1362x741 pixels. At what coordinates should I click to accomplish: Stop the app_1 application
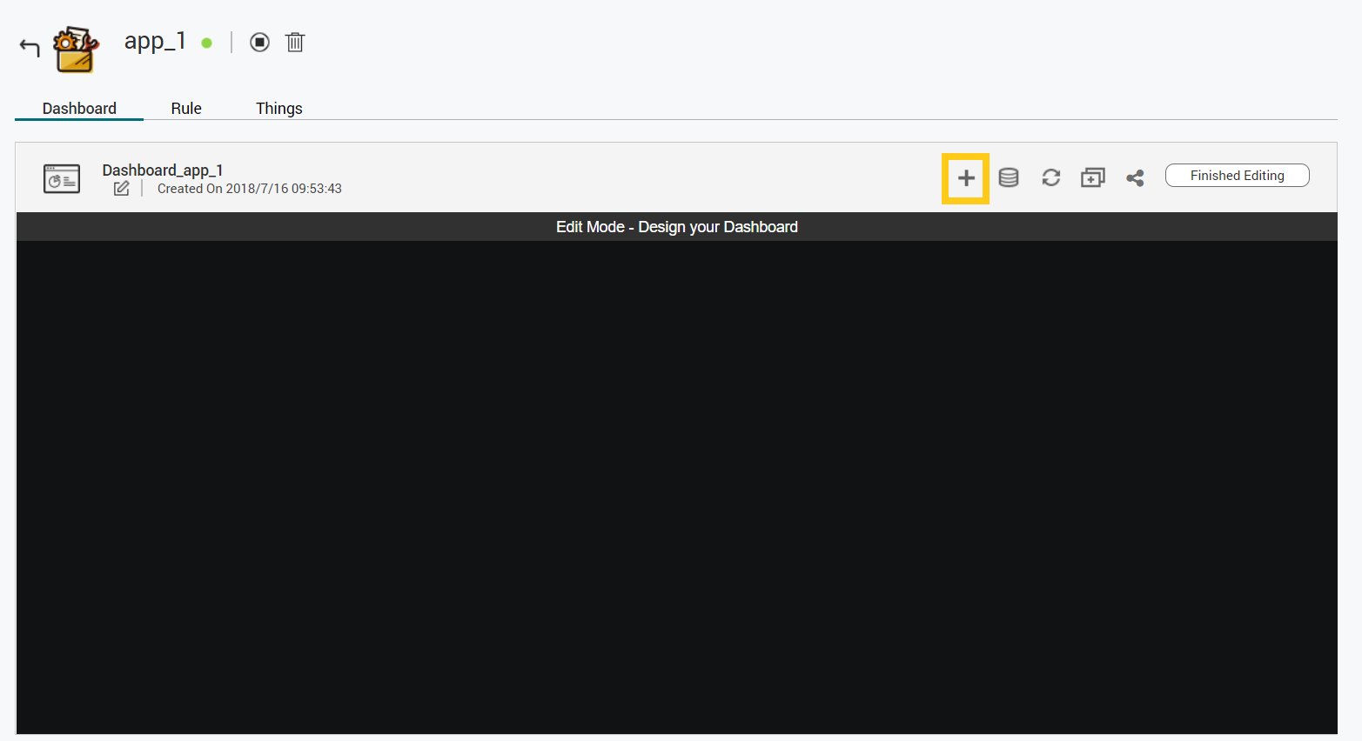259,43
